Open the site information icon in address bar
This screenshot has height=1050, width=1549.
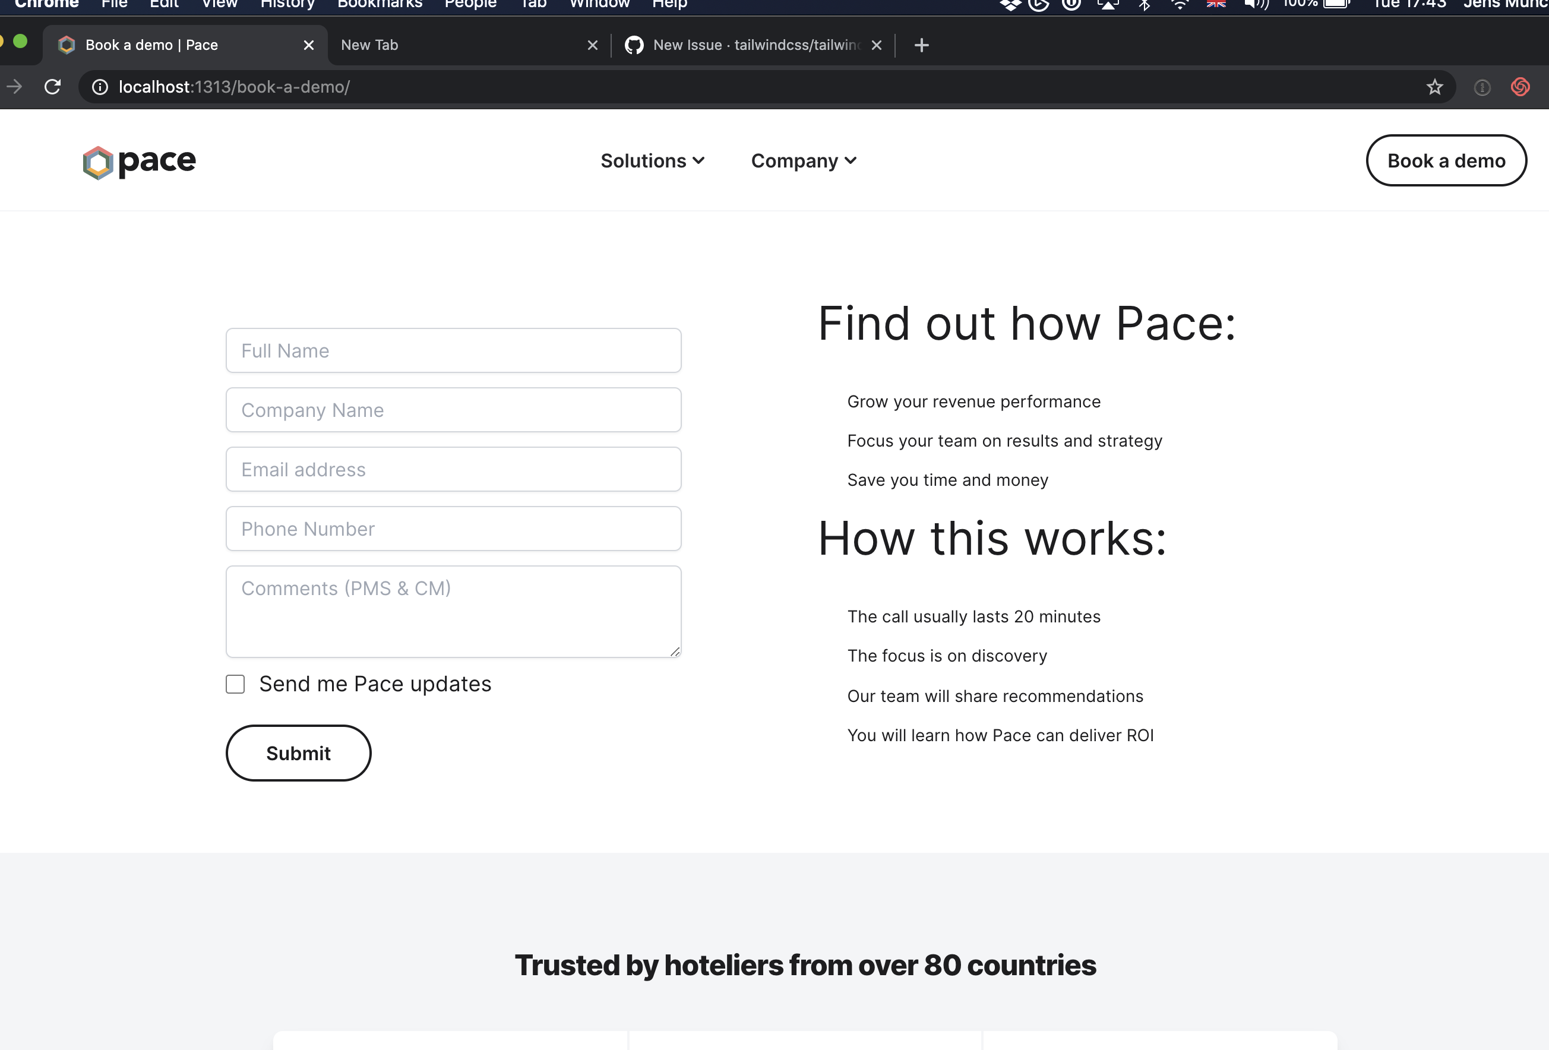(99, 87)
